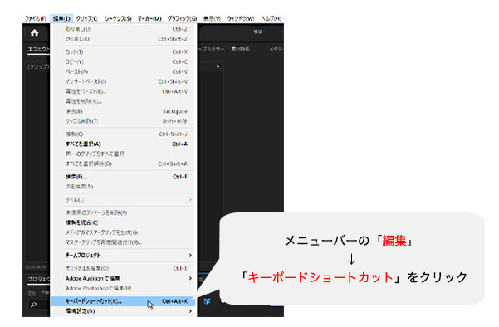Choose 次を検索(N) entry
Viewport: 499px width, 327px height.
(x=124, y=187)
